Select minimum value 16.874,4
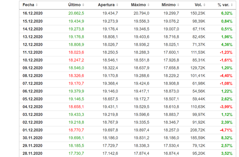239x157 pixels. coord(171,154)
